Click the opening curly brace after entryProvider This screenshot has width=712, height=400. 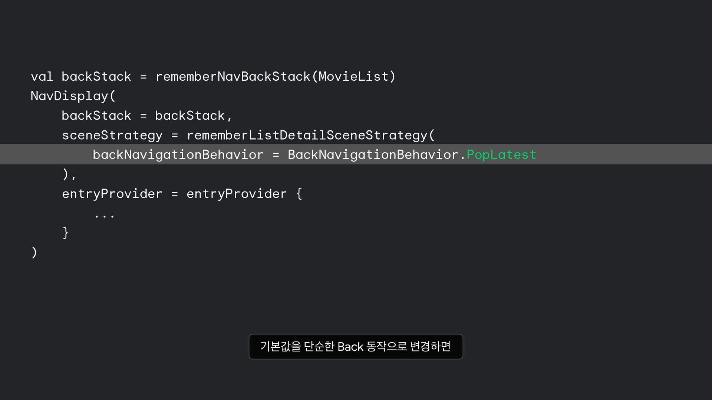click(x=299, y=194)
